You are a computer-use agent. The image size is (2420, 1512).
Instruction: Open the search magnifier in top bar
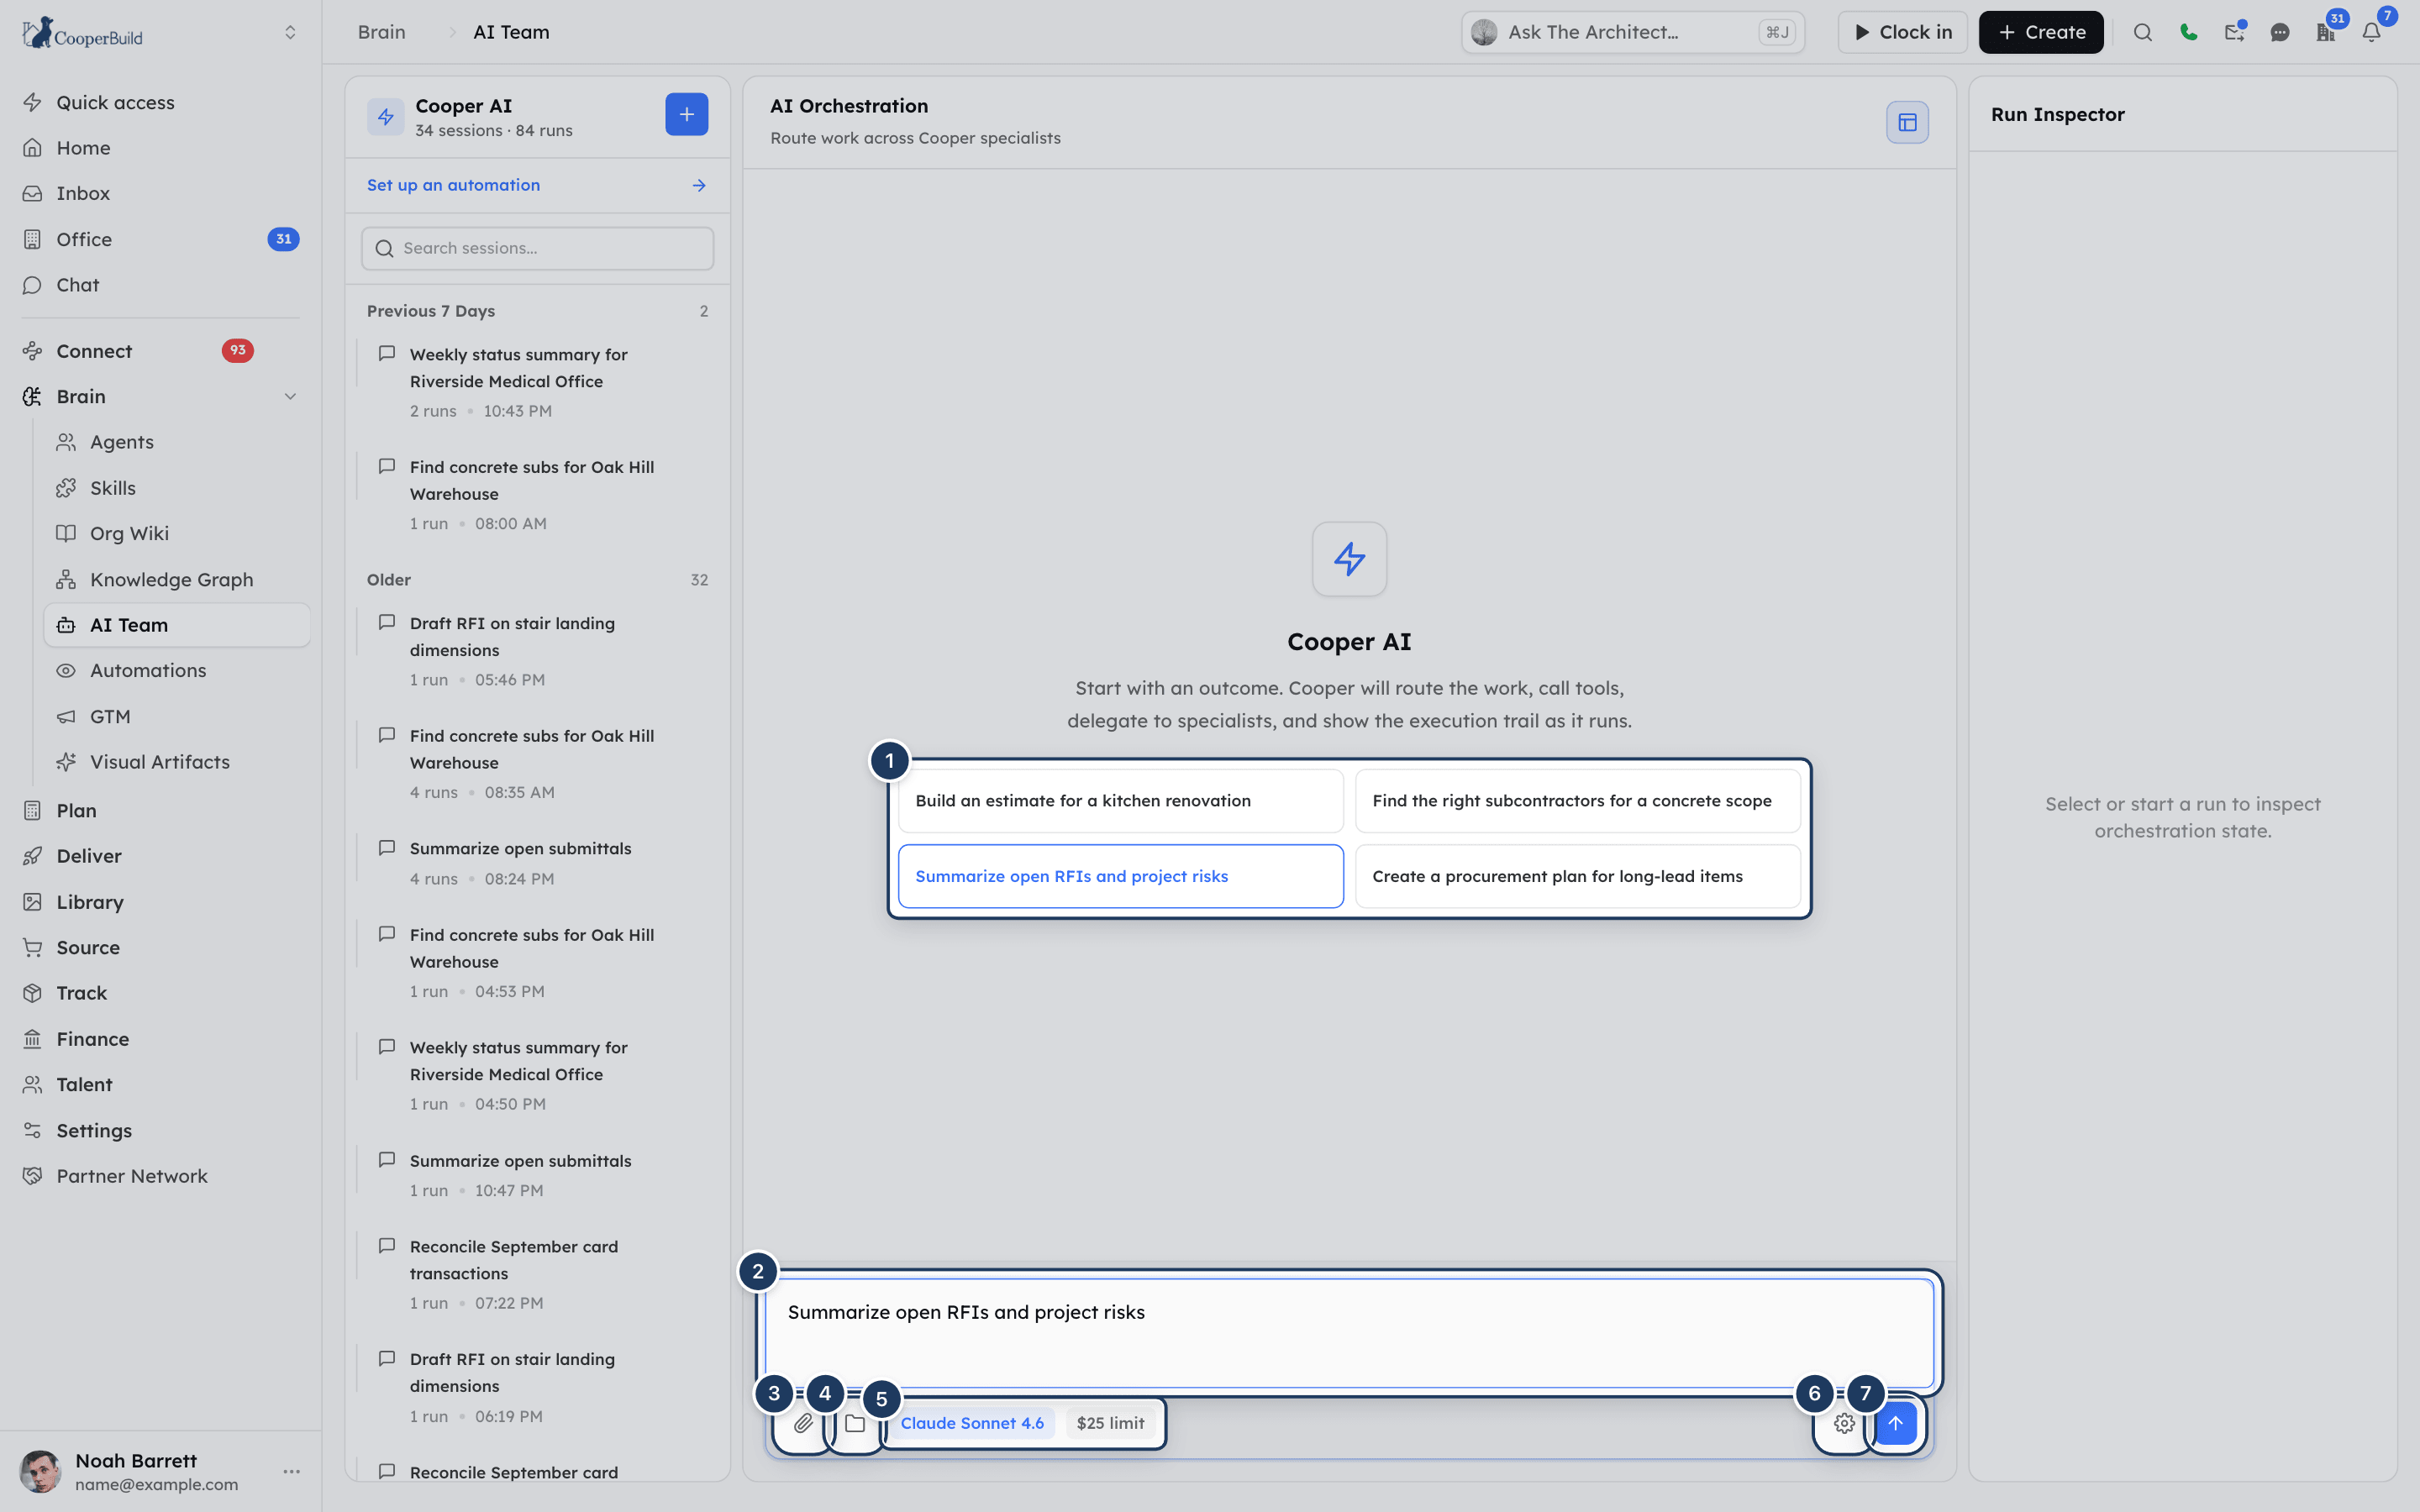point(2142,32)
